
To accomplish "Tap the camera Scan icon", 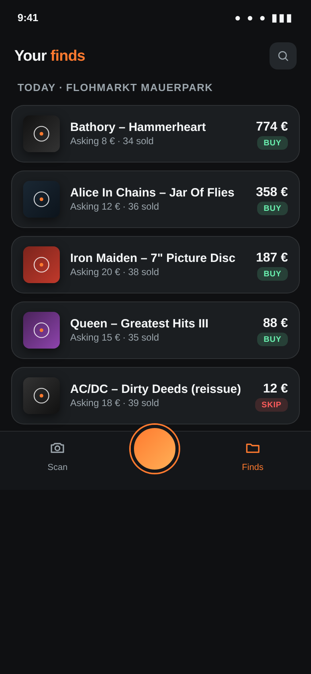I will pyautogui.click(x=57, y=448).
